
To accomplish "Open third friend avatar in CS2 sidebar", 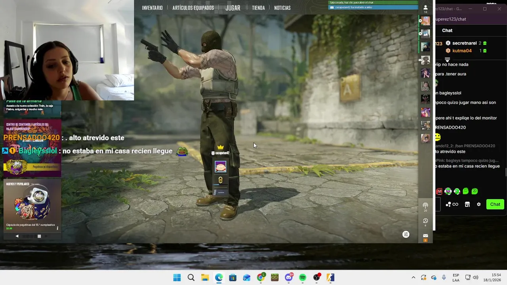I will 425,47.
